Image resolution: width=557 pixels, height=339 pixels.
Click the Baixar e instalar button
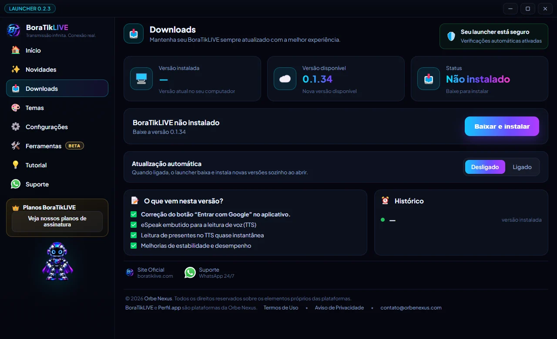[502, 126]
